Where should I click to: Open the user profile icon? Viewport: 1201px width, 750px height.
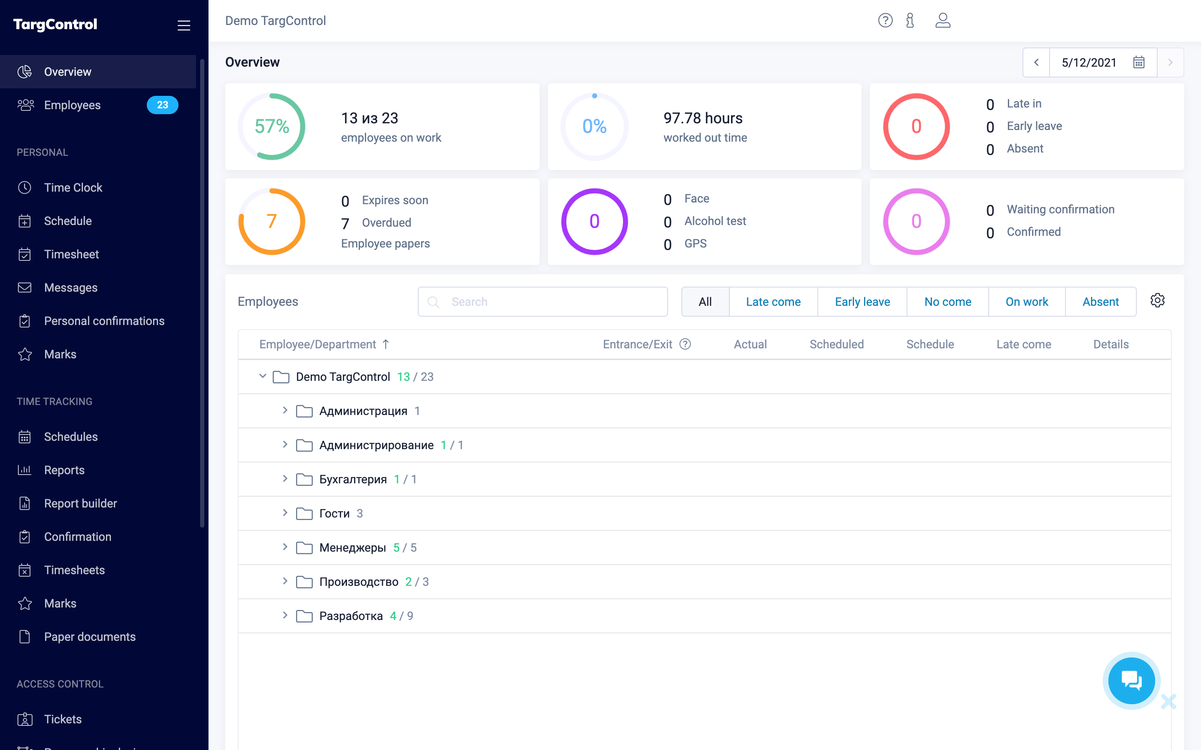tap(942, 20)
